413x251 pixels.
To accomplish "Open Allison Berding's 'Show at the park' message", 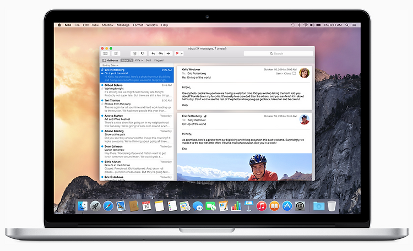I will pyautogui.click(x=137, y=136).
